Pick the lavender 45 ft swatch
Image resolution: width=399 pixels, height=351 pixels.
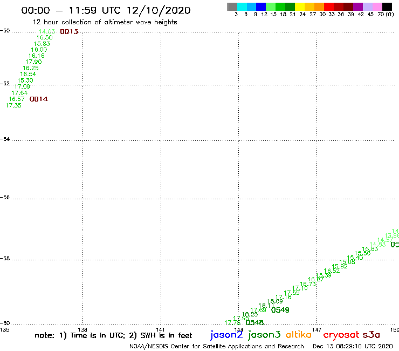point(367,6)
